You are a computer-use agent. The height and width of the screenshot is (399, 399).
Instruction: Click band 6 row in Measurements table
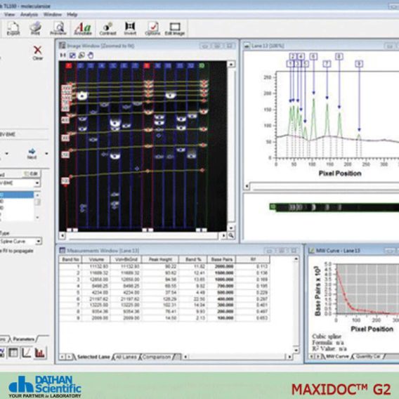pyautogui.click(x=164, y=299)
